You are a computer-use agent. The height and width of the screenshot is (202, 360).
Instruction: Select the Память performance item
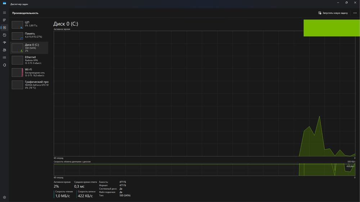pos(29,36)
